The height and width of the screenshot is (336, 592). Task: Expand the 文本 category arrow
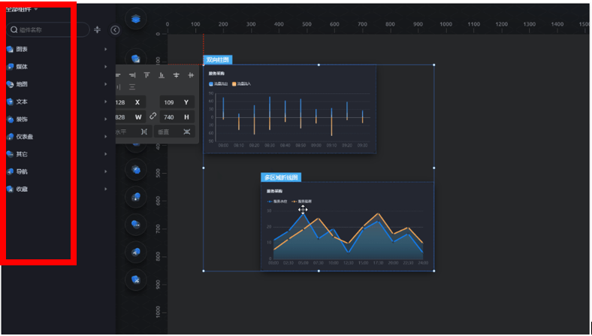(106, 101)
